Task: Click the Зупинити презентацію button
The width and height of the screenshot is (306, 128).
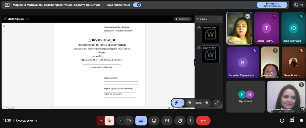Action: pyautogui.click(x=272, y=5)
